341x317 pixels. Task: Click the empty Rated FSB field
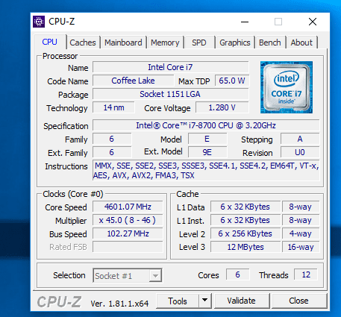[128, 247]
